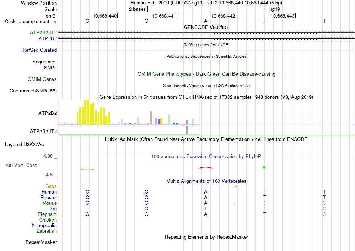Click the 4.88 PhyloP upper axis value
Image resolution: width=355 pixels, height=251 pixels.
coord(48,156)
